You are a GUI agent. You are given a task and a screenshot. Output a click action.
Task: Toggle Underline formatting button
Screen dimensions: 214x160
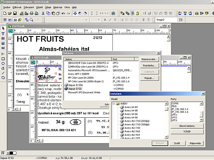[x=115, y=20]
